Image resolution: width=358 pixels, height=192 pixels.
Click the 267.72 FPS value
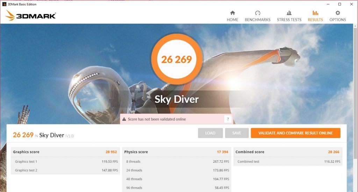pos(221,162)
